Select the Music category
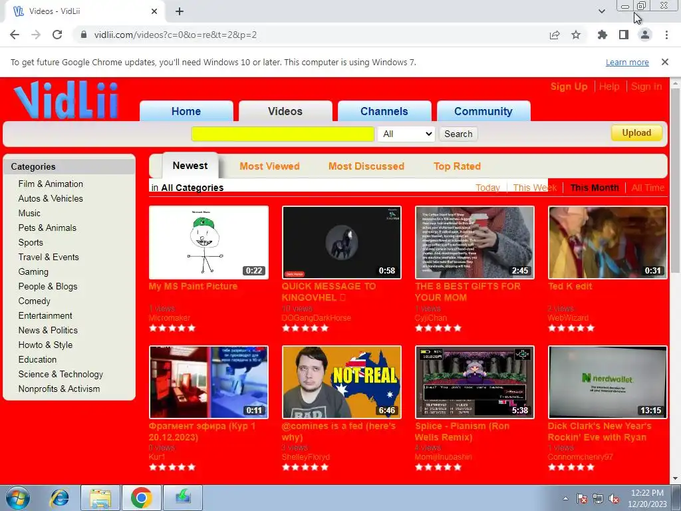The width and height of the screenshot is (681, 511). 29,214
